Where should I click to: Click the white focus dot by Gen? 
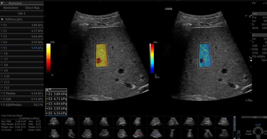251,60
